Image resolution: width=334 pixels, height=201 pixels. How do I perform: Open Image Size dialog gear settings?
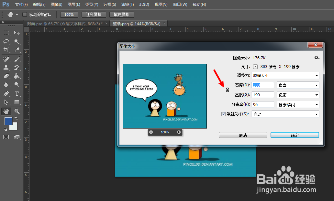(x=317, y=58)
